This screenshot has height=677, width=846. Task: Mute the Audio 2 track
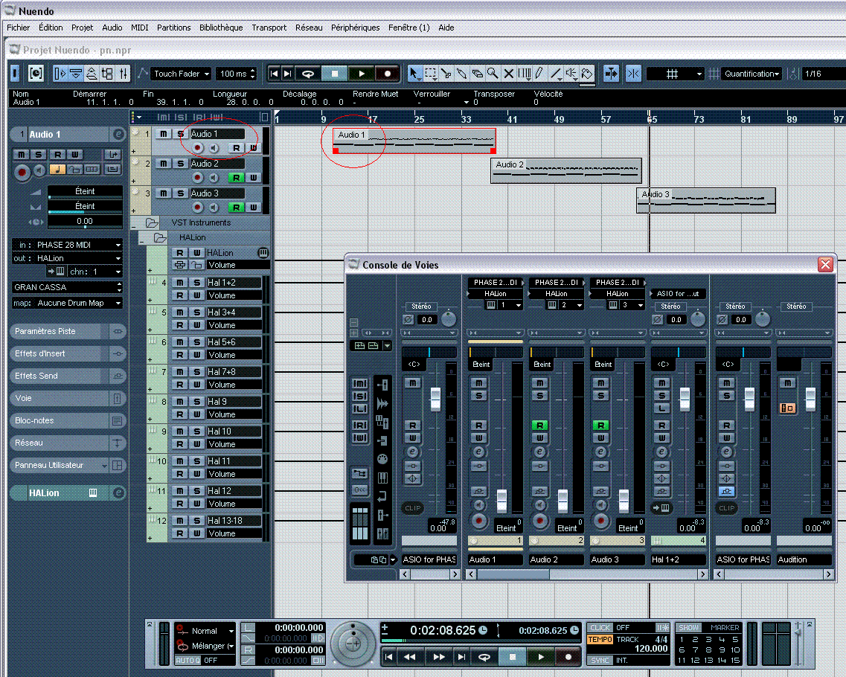coord(164,164)
